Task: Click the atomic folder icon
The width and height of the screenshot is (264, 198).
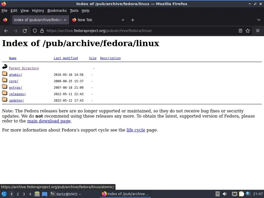Action: (5, 73)
